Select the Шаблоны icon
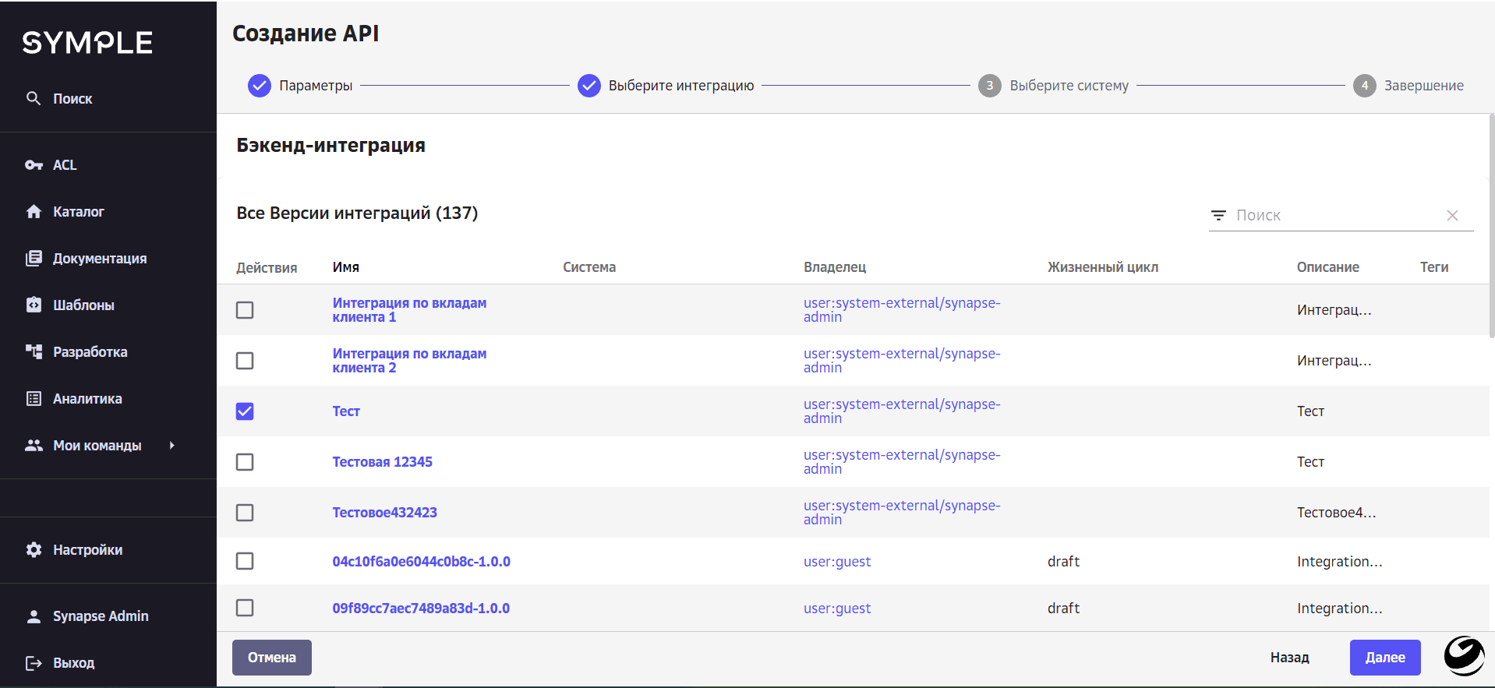 (34, 305)
